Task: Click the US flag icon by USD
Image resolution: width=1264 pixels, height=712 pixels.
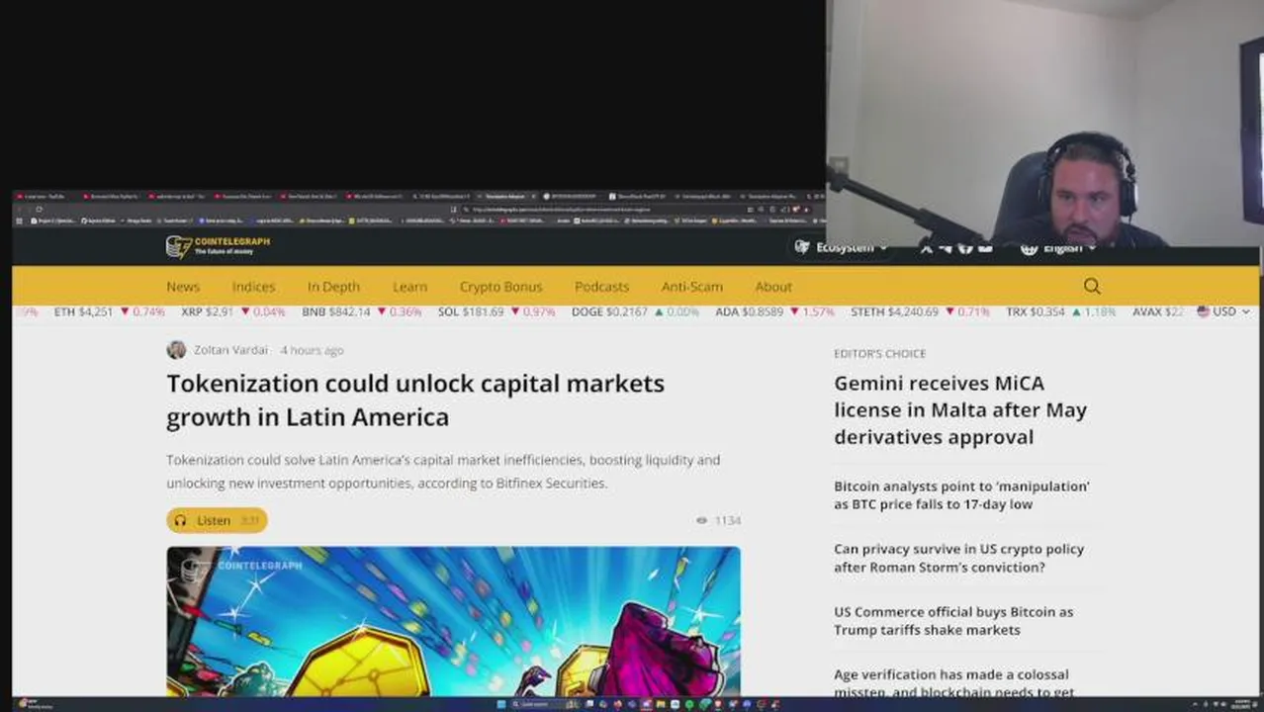Action: click(x=1203, y=311)
